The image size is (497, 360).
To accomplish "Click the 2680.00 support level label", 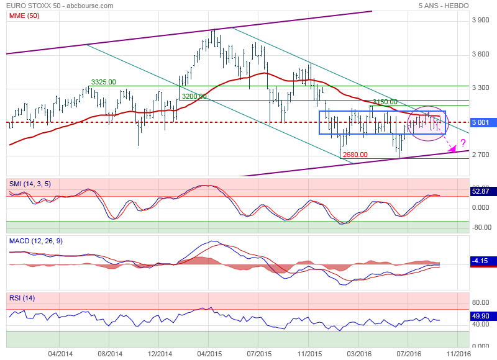I will [x=355, y=155].
